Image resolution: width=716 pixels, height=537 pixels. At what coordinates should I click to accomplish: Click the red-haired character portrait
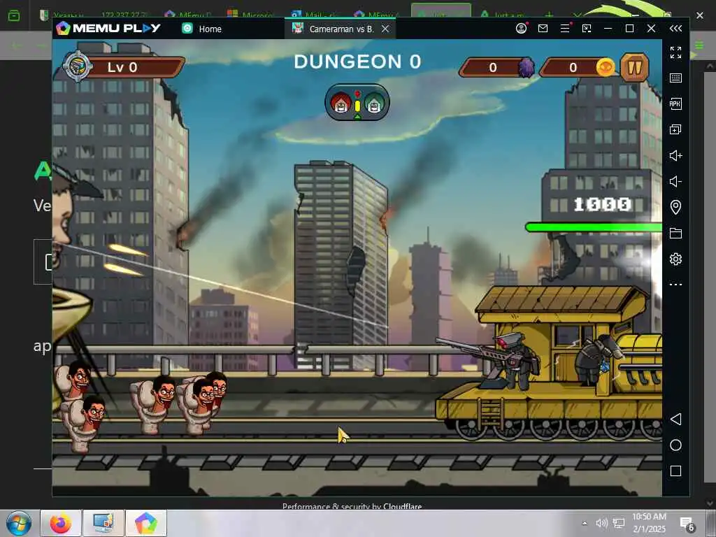click(x=341, y=102)
